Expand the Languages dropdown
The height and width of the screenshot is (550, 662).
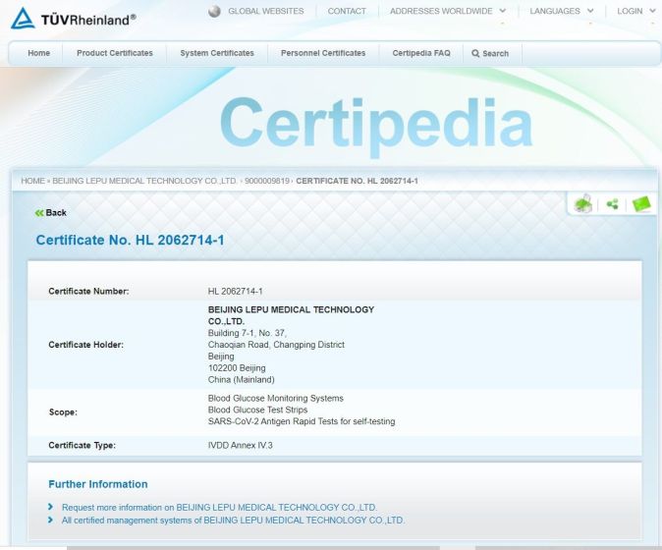[562, 11]
